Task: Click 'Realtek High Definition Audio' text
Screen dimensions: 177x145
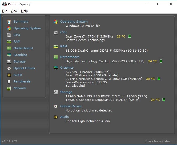Action: pos(88,121)
